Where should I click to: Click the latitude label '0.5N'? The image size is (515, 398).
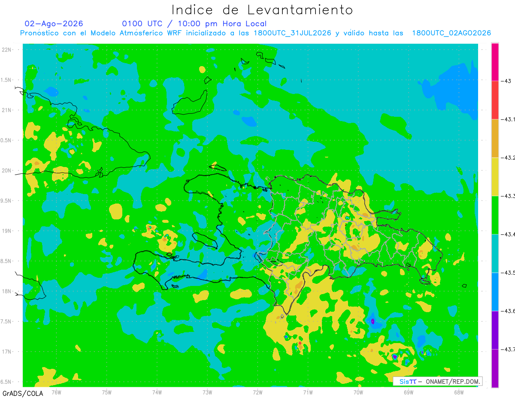pyautogui.click(x=6, y=140)
